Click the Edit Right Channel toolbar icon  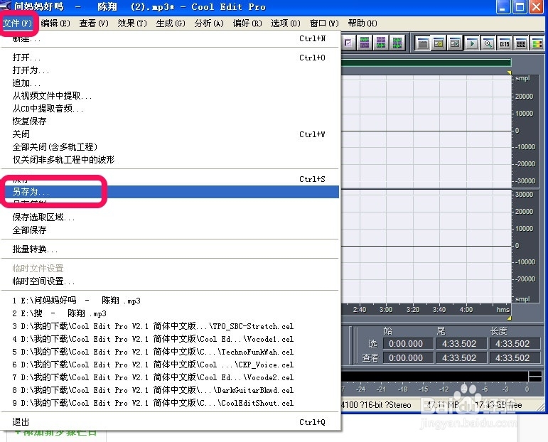(x=381, y=43)
